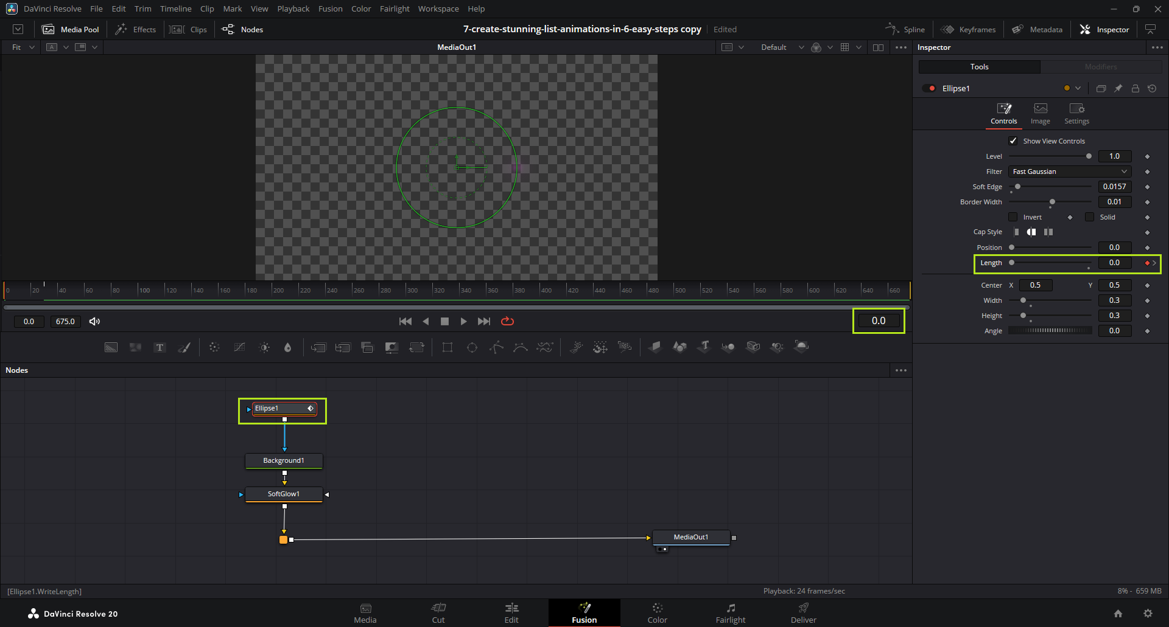Expand the Ellipse1 tile color dropdown
This screenshot has height=627, width=1169.
tap(1078, 89)
